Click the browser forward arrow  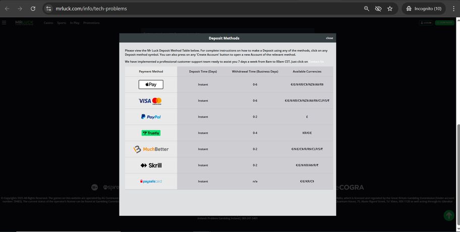pos(20,9)
